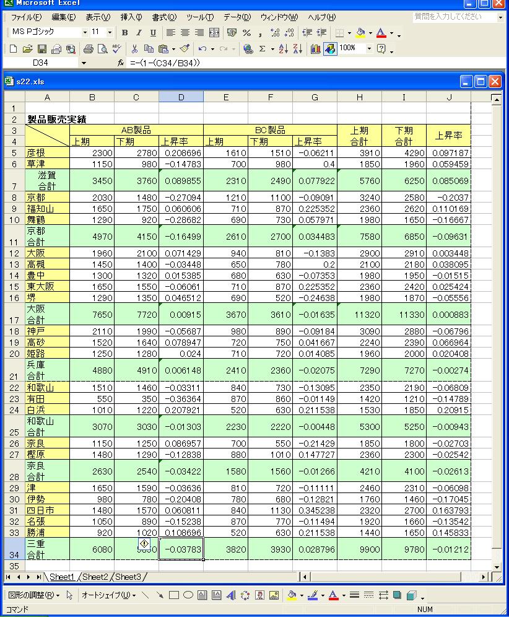Open Font Color dropdown in formatting toolbar
The width and height of the screenshot is (509, 617).
point(391,33)
